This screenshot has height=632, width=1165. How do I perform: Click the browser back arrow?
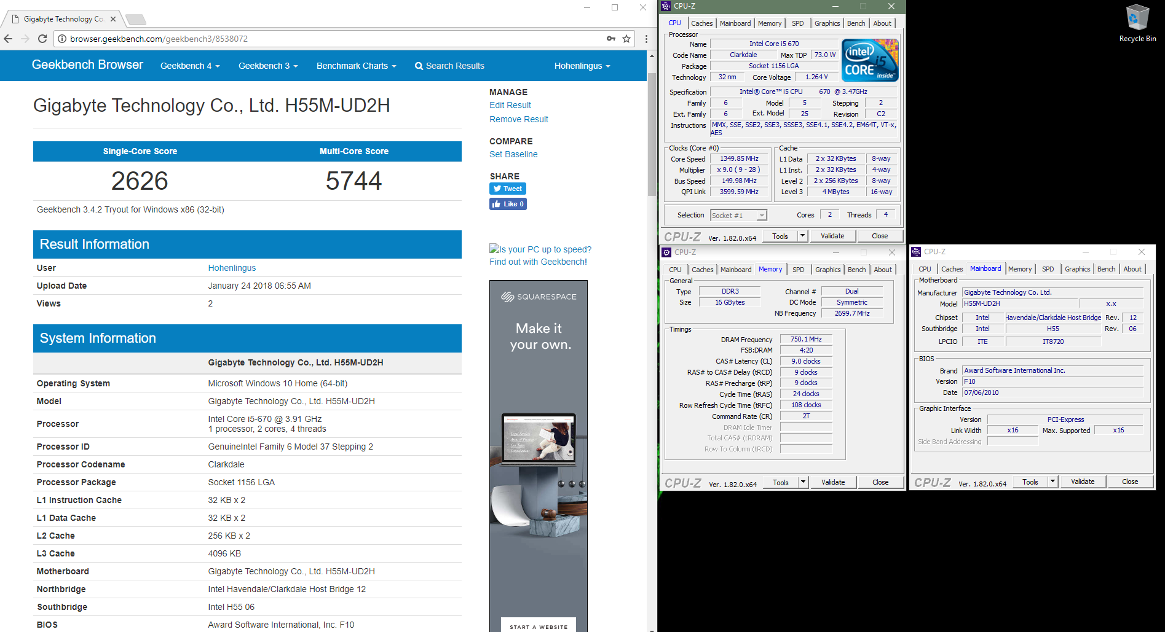coord(8,39)
